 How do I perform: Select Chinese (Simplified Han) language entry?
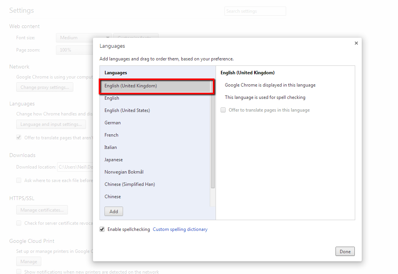(155, 184)
